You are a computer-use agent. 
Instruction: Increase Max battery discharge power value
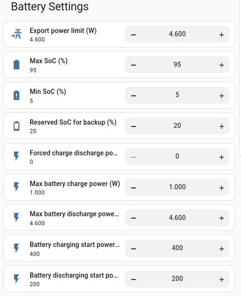point(222,218)
